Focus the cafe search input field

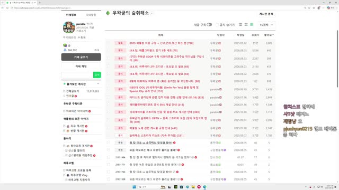click(x=77, y=75)
